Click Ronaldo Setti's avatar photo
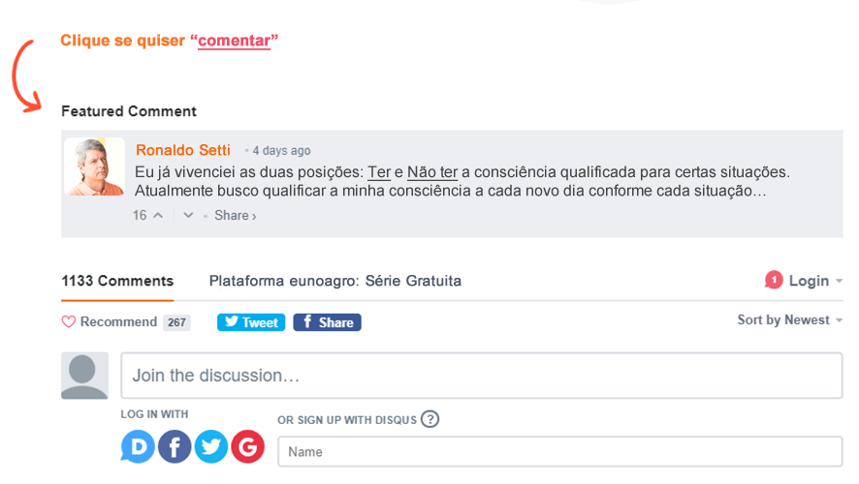Image resolution: width=859 pixels, height=484 pixels. tap(95, 166)
